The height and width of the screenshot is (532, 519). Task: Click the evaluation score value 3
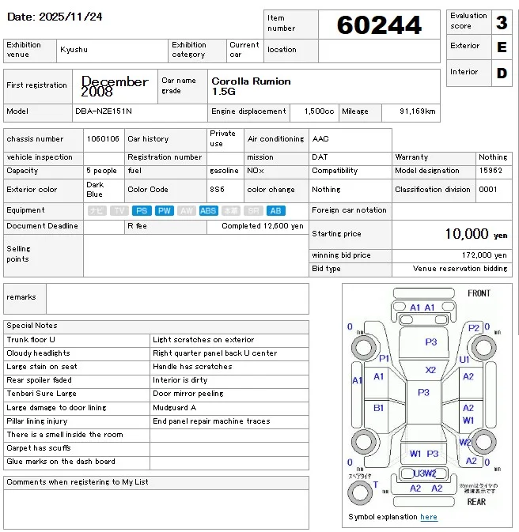(x=502, y=22)
